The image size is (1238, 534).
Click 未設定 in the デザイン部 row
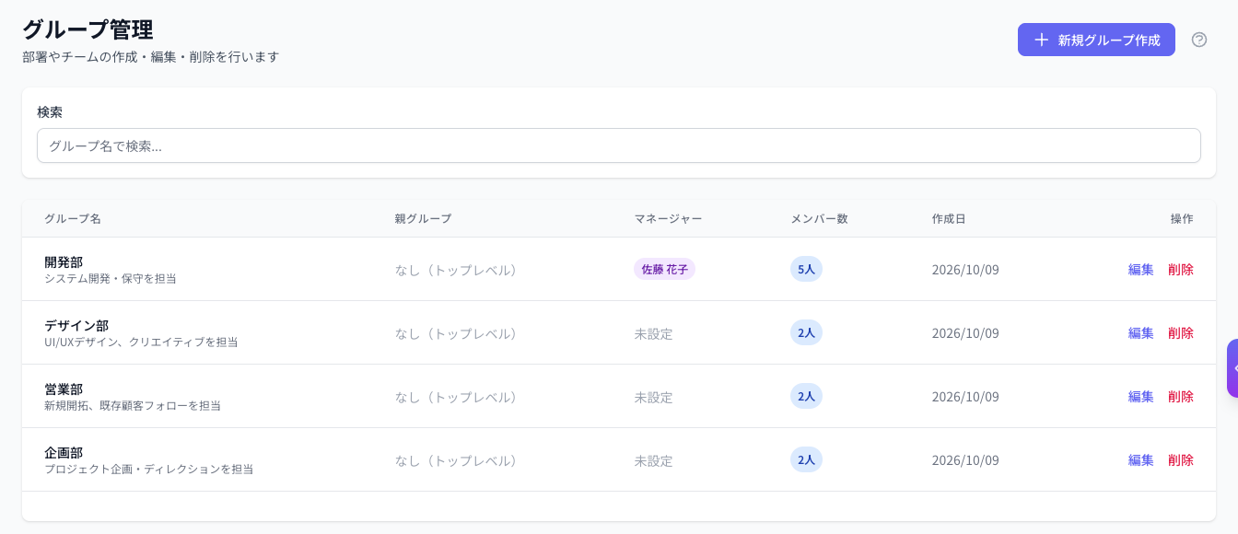(653, 333)
